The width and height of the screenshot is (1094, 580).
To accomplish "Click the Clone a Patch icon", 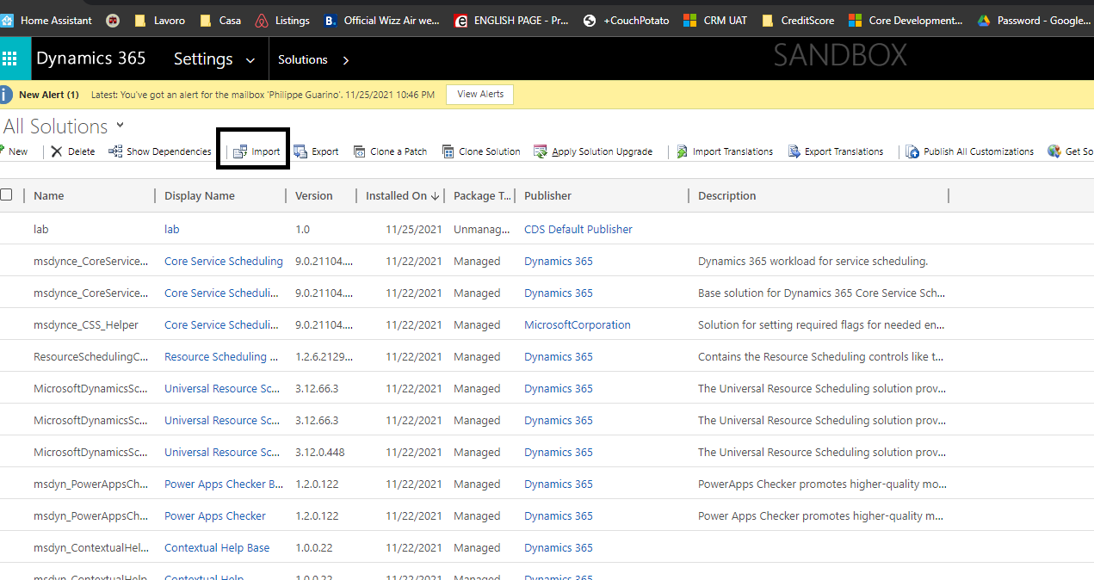I will [360, 151].
